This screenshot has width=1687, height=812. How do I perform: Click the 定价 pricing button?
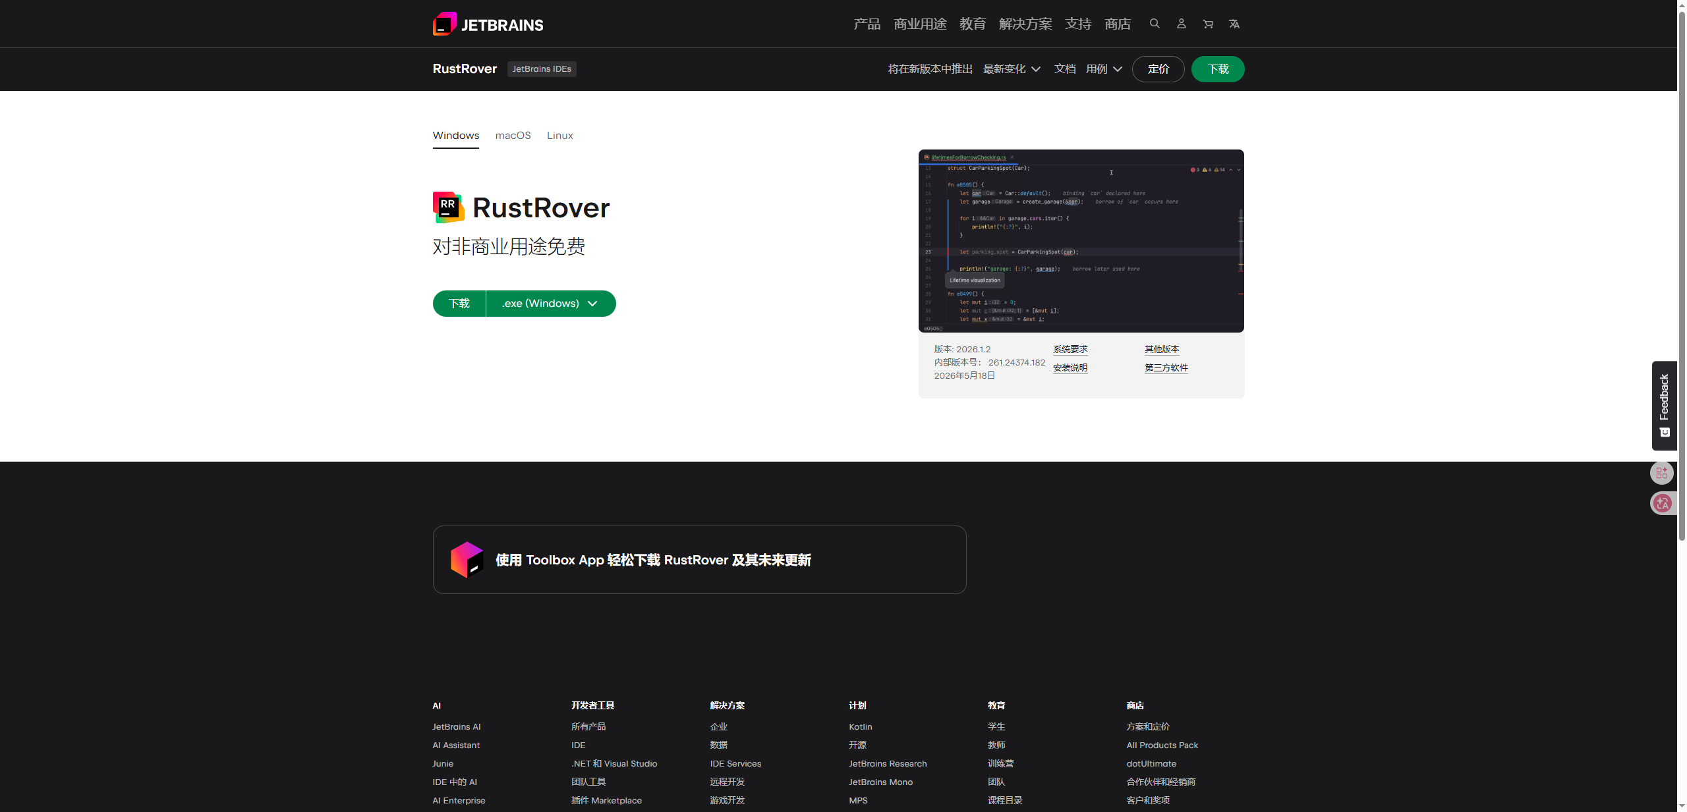point(1158,69)
